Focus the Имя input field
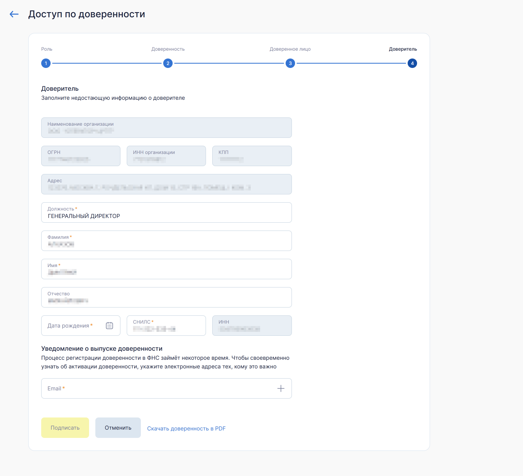 [166, 269]
